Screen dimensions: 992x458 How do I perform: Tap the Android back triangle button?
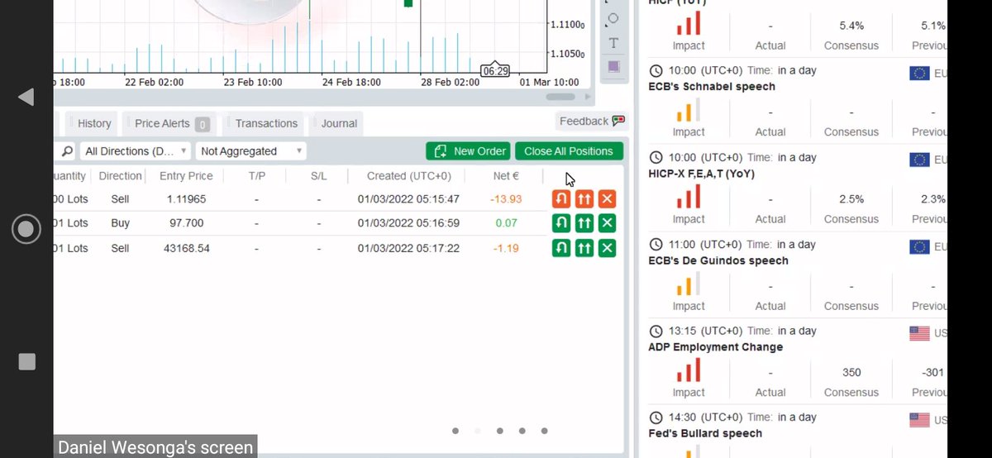pos(26,97)
